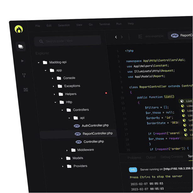Open the Source Control branch icon
Viewport: 193px width, 193px height.
(x=24, y=75)
